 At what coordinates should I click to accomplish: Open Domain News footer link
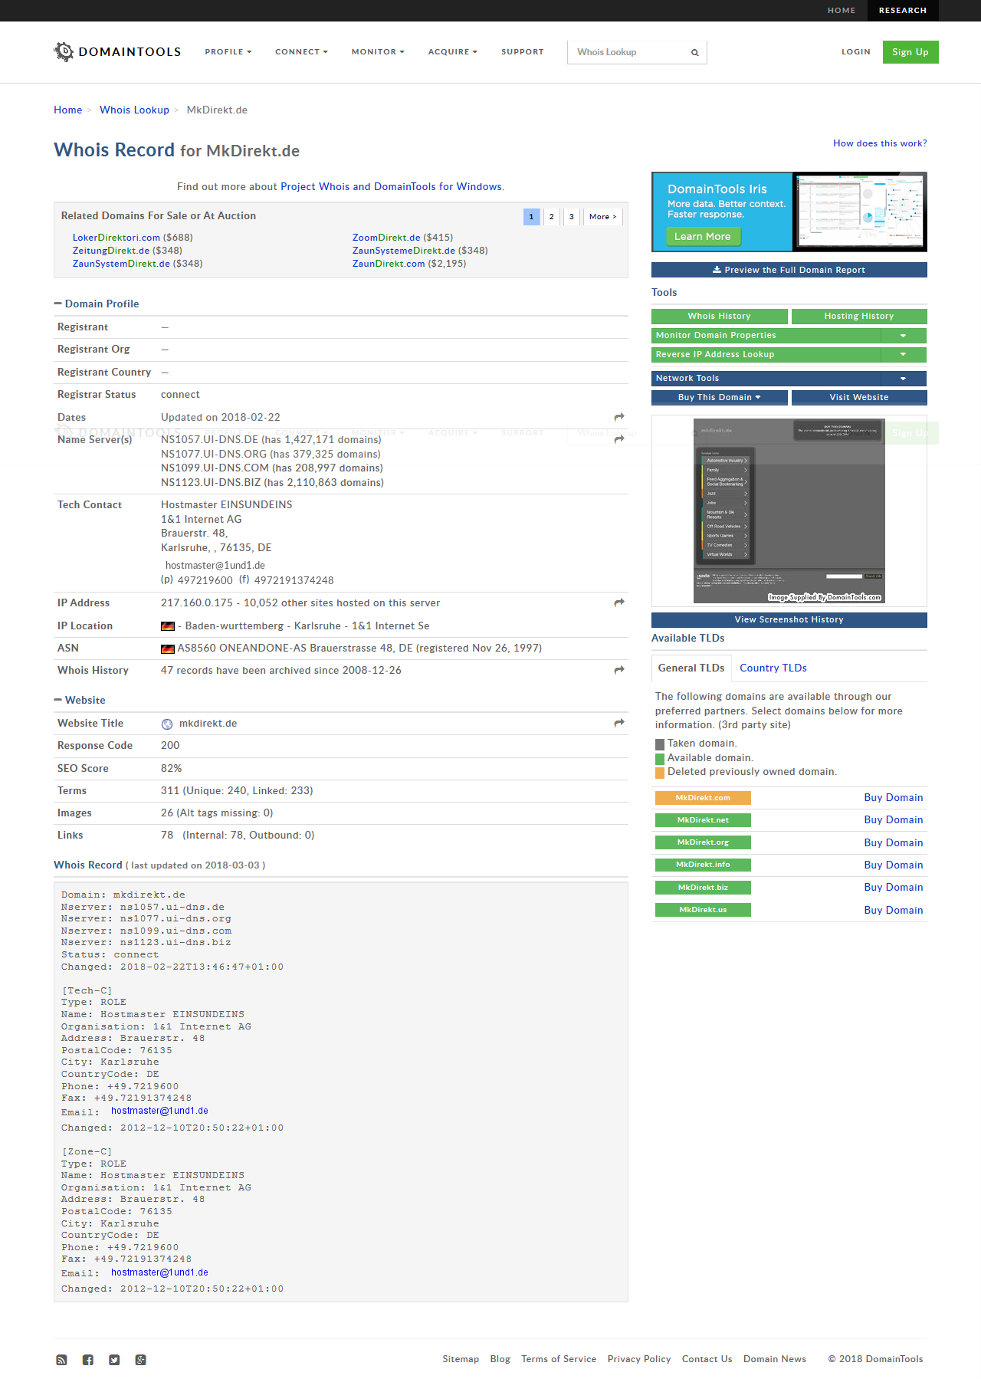(775, 1359)
